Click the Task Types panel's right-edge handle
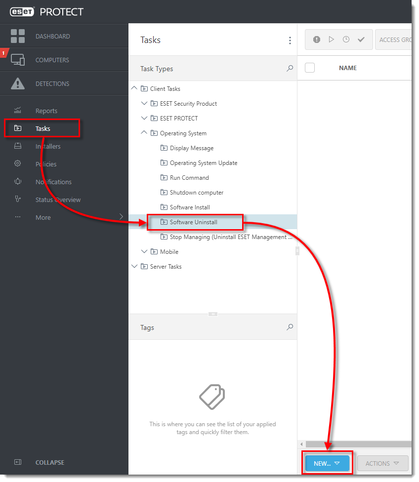Viewport: 419px width, 482px height. click(x=297, y=251)
